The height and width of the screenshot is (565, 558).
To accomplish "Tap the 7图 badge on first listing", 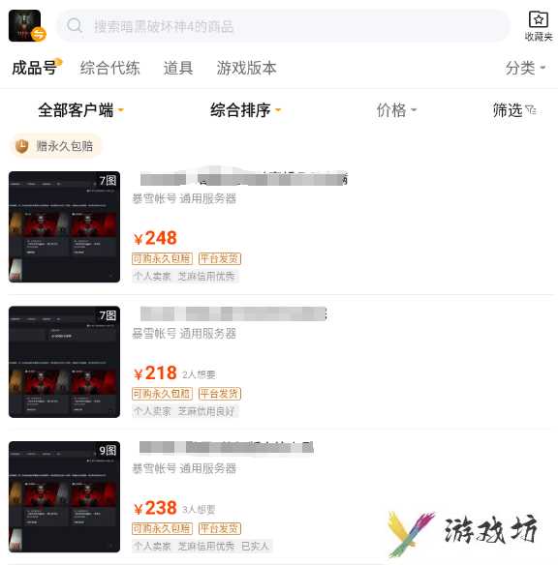I will (x=108, y=180).
